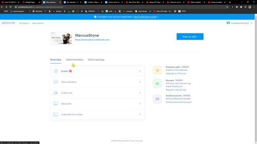Viewport: 257px width, 144px height.
Task: Open the FINANCE bookmark folder
Action: click(90, 11)
